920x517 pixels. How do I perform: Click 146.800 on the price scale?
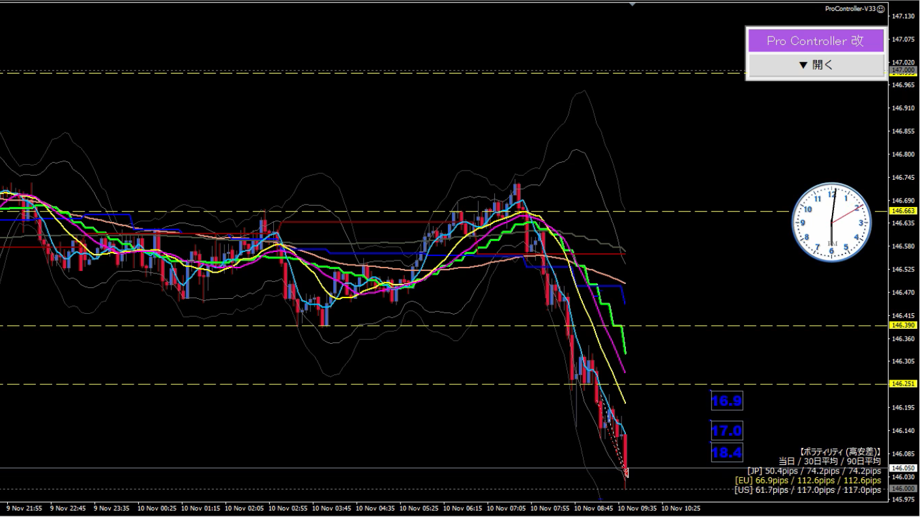tap(904, 154)
